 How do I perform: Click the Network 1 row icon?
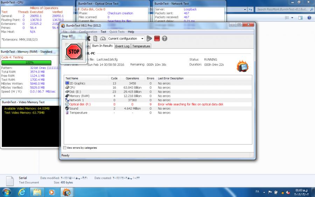(67, 100)
